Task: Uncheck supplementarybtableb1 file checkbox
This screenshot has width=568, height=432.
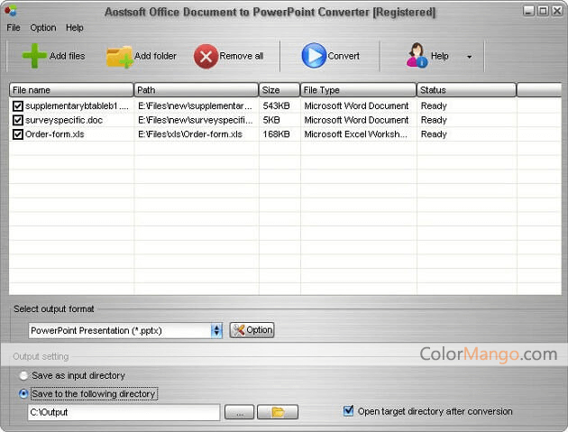Action: (18, 106)
